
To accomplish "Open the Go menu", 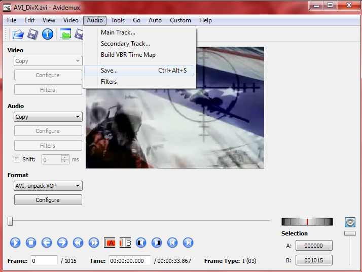I will tap(136, 20).
